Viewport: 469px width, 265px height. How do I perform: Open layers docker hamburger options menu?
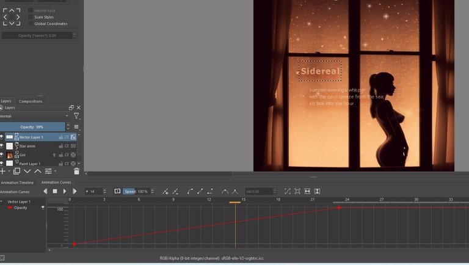click(x=76, y=127)
